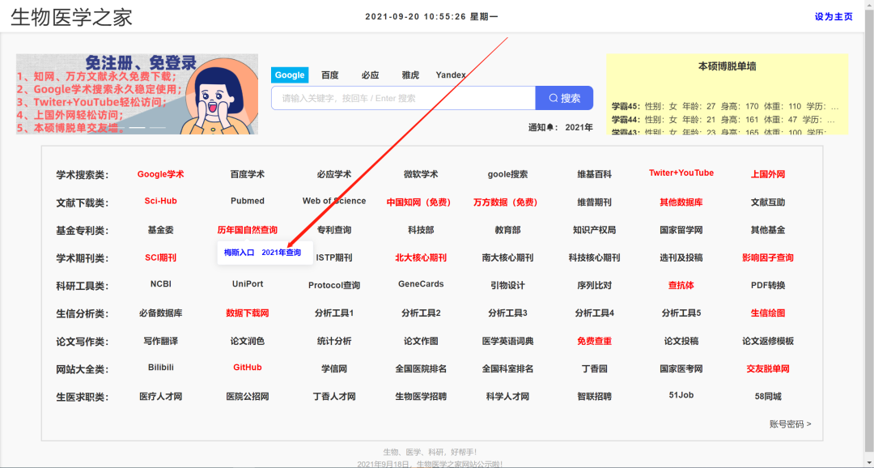
Task: Open the 交友脱单网 link
Action: point(768,368)
